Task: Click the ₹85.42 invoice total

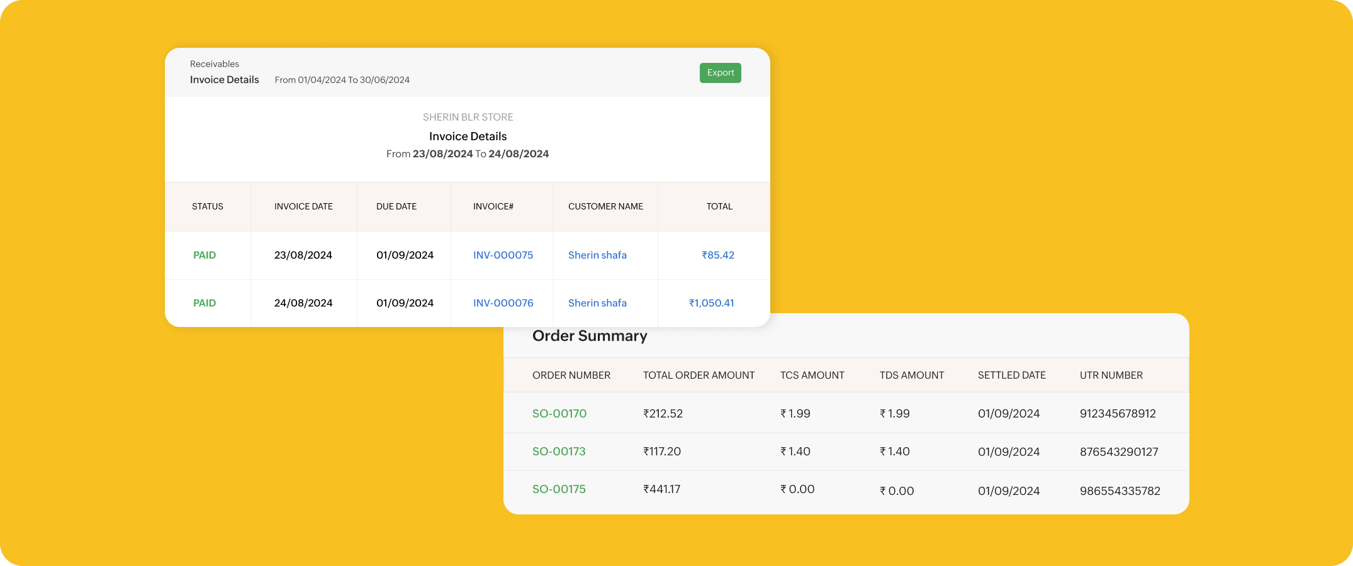Action: tap(717, 255)
